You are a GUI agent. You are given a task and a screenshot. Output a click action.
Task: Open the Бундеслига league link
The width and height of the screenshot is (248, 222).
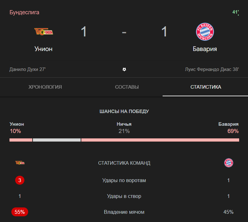tap(24, 12)
